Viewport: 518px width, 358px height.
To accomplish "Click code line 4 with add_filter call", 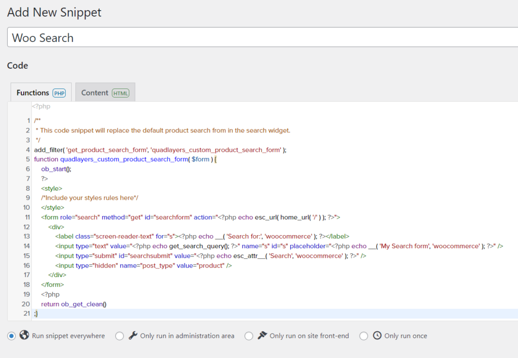I will tap(160, 150).
